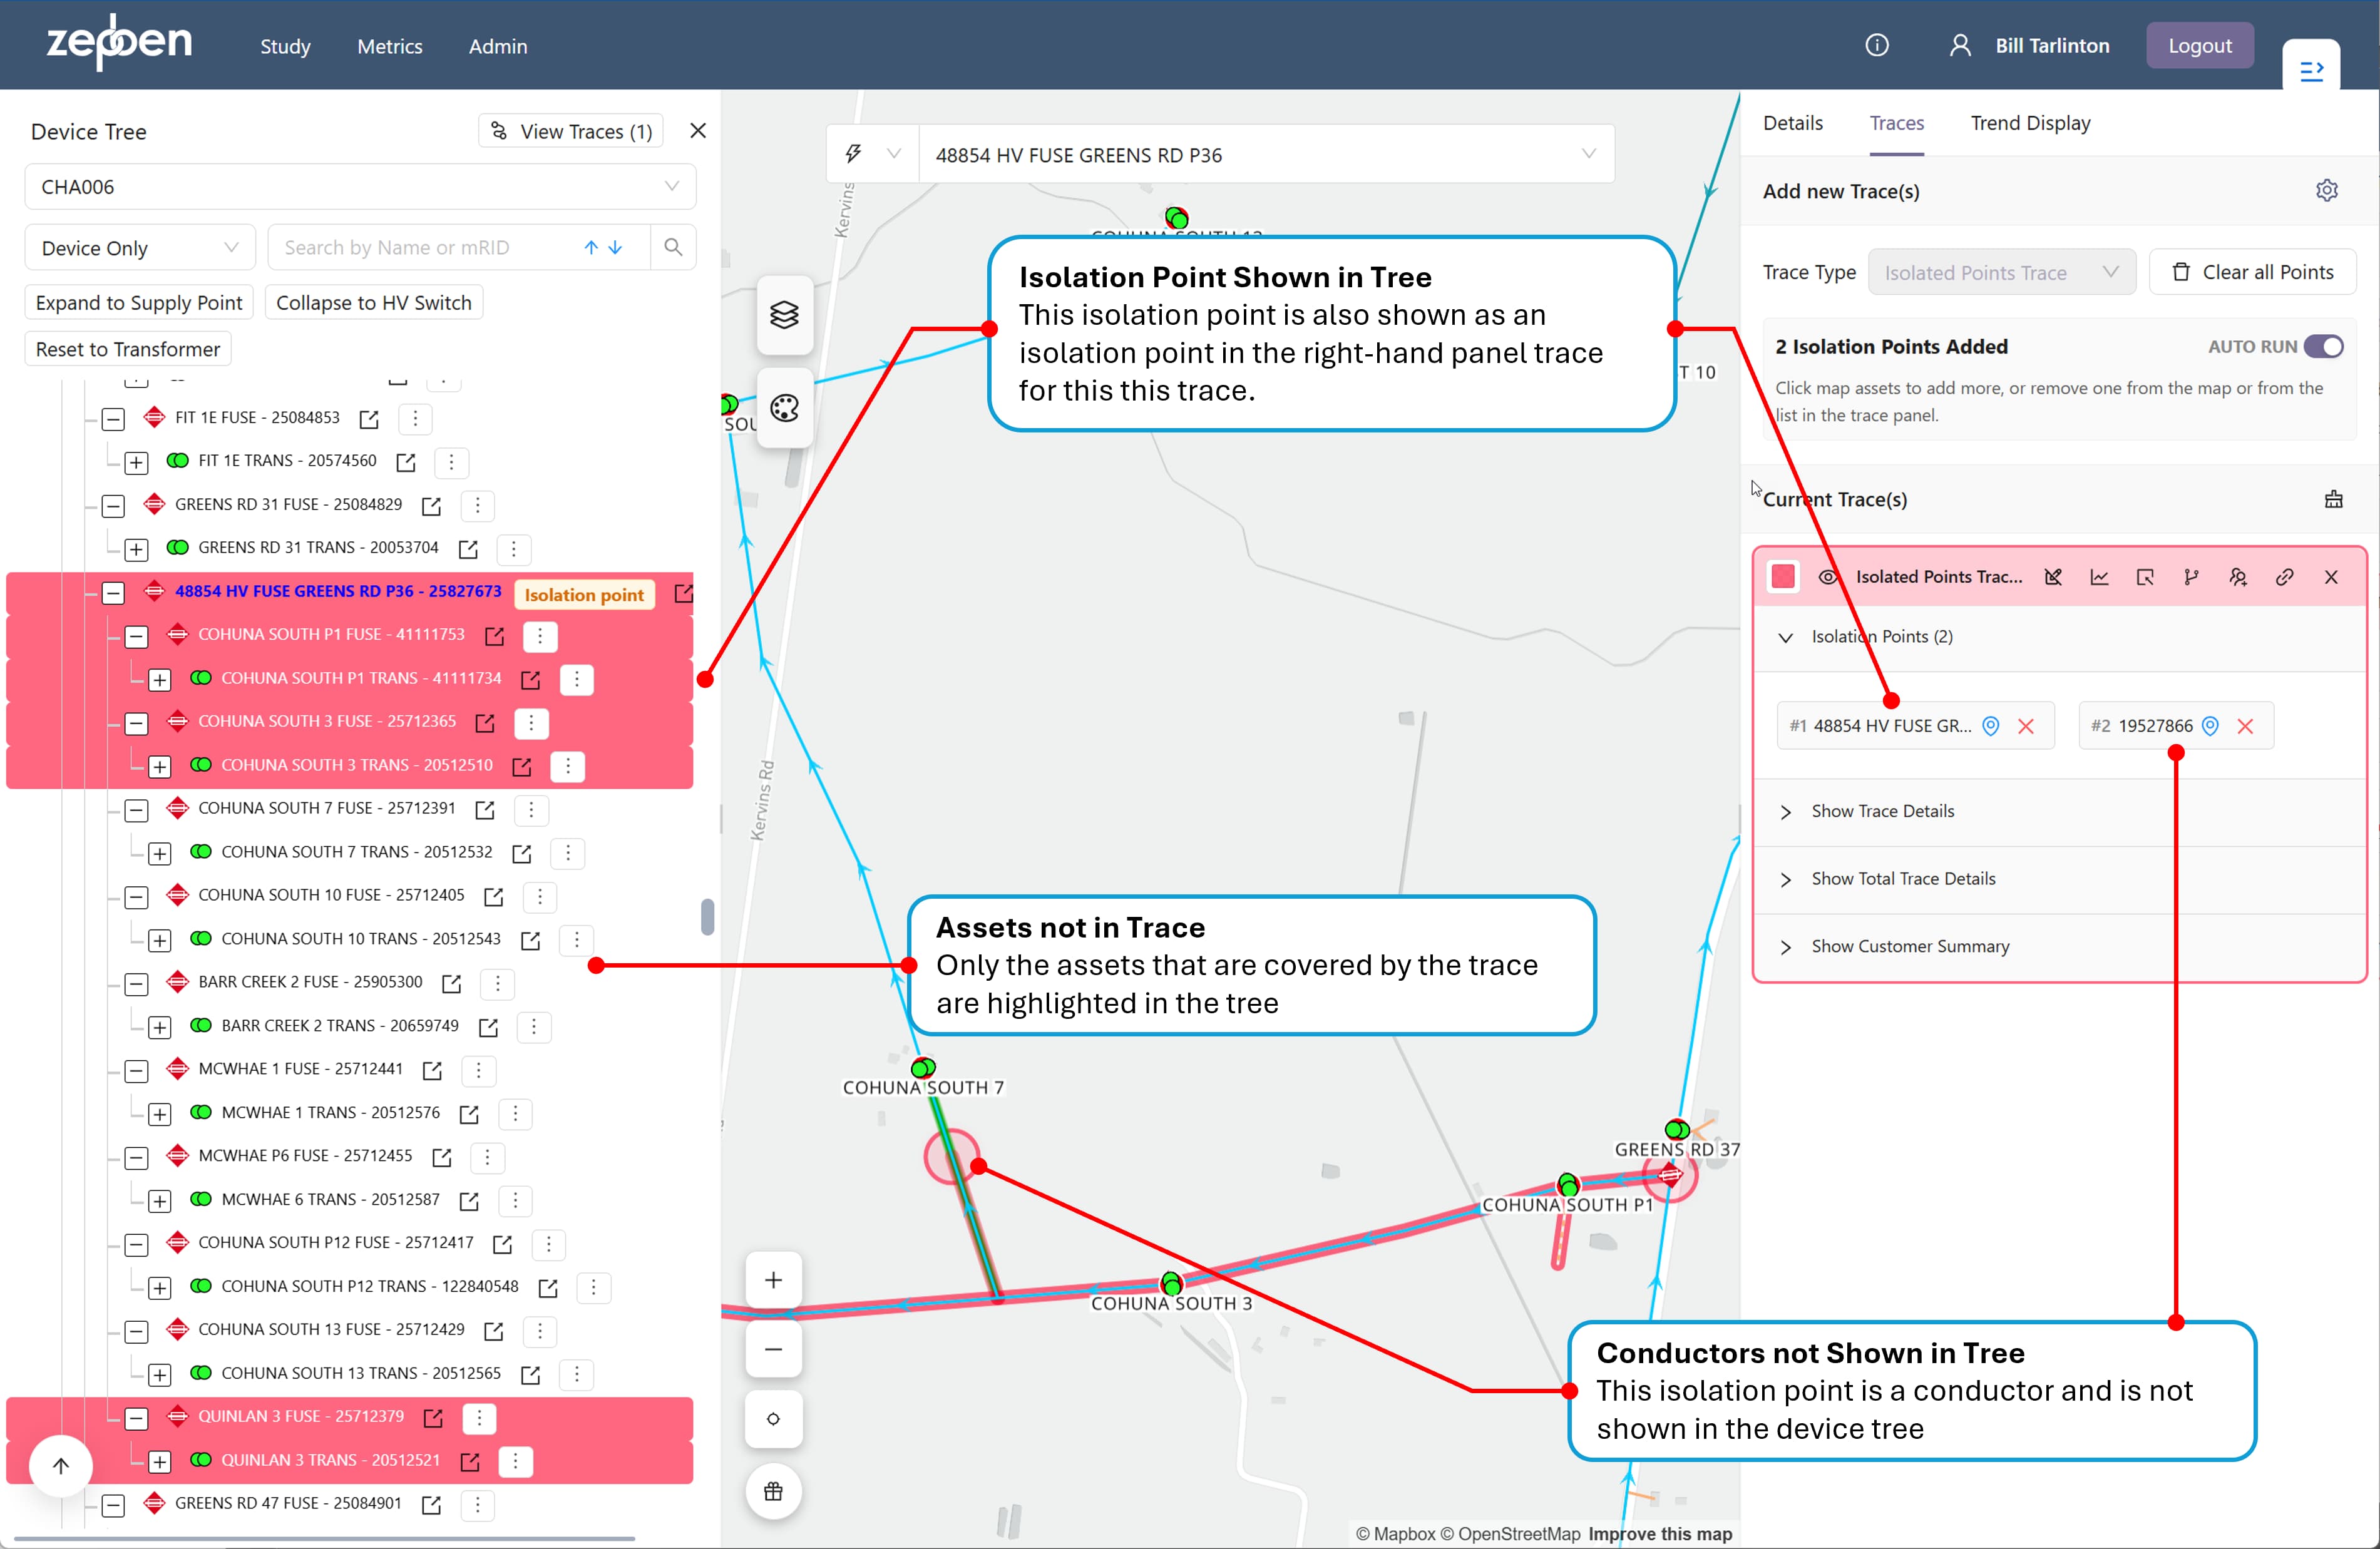Switch to Traces tab
The width and height of the screenshot is (2380, 1549).
(x=1896, y=123)
